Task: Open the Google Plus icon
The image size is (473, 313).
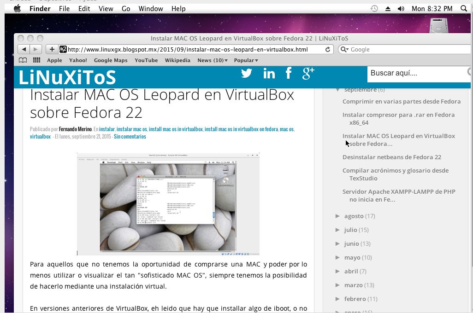Action: [x=308, y=74]
